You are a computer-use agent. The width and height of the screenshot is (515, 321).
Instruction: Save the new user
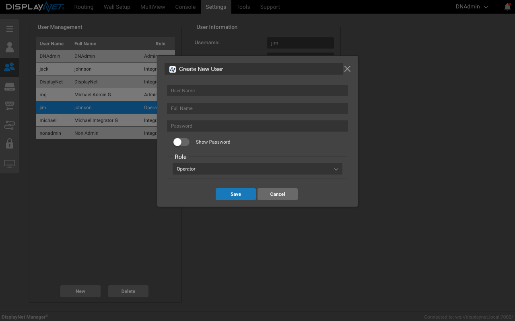(x=236, y=194)
